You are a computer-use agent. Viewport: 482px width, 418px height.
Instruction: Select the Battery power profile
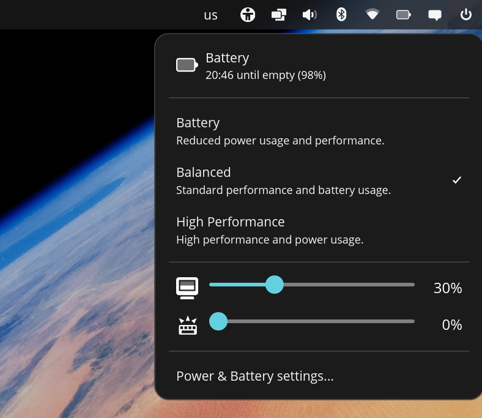[x=319, y=132]
